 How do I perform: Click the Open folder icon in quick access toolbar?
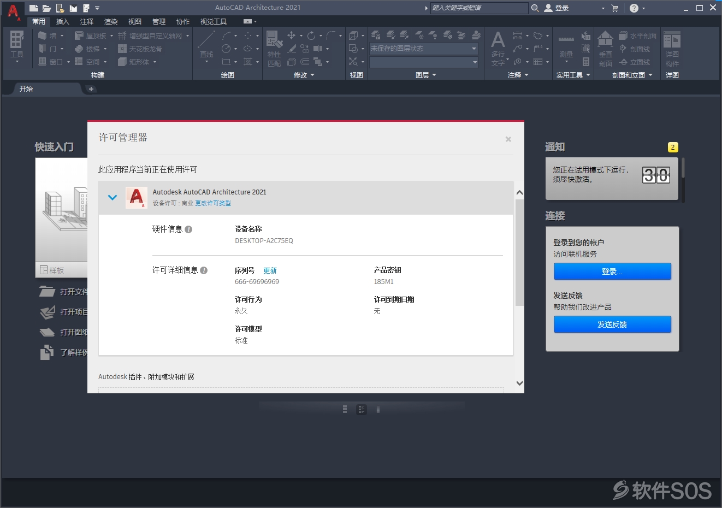47,8
